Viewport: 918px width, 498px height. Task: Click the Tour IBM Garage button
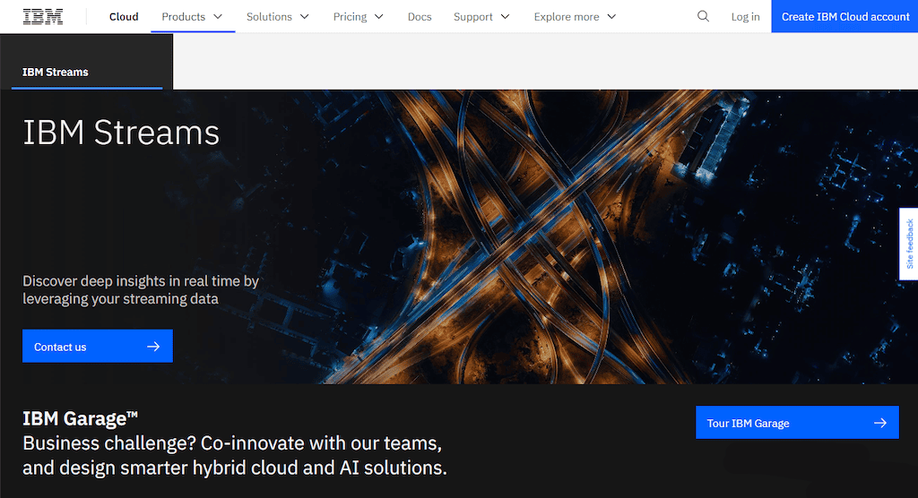tap(797, 423)
